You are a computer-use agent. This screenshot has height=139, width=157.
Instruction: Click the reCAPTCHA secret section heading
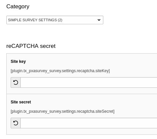(x=31, y=46)
